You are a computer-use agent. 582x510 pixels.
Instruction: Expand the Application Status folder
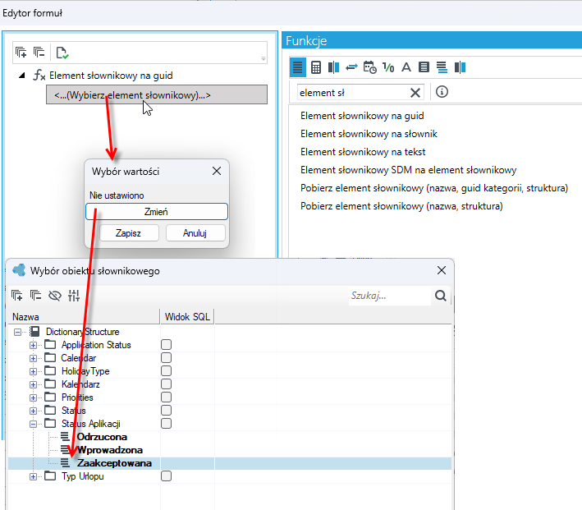pyautogui.click(x=33, y=345)
